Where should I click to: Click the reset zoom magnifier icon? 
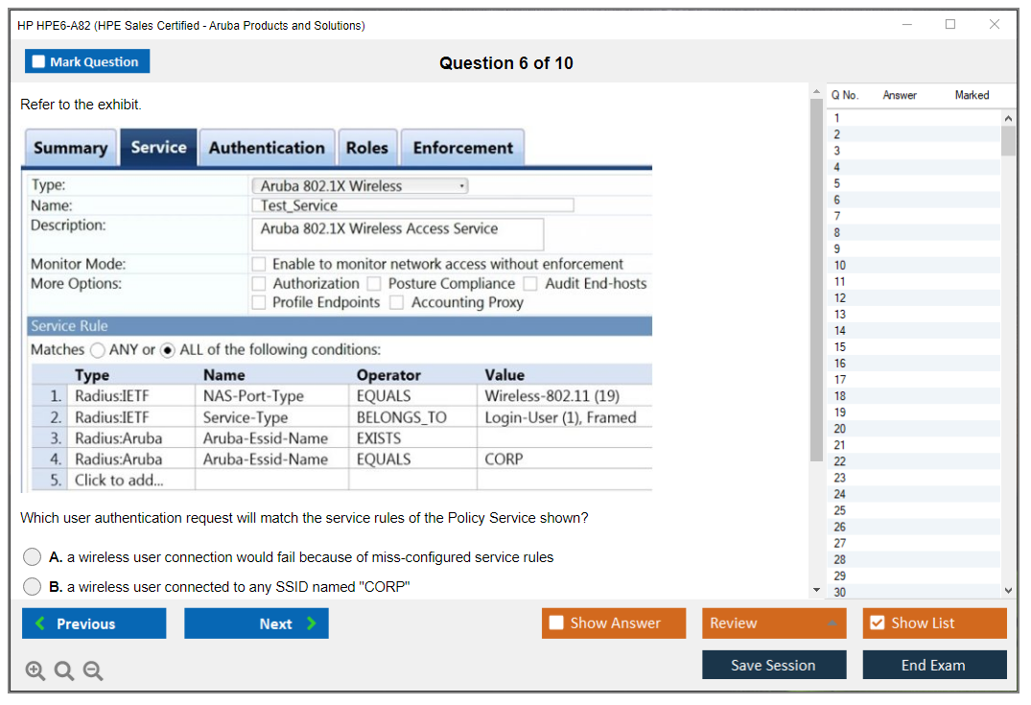point(64,671)
